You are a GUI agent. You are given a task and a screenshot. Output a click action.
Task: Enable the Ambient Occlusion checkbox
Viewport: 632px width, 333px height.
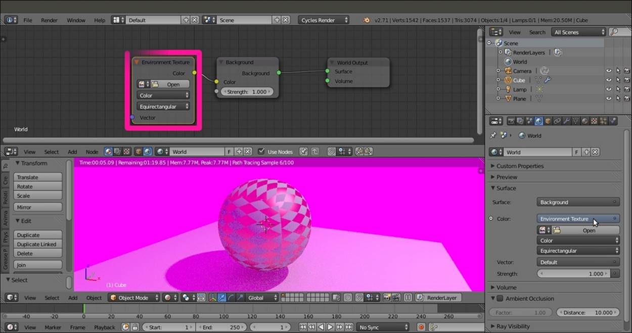tap(500, 299)
